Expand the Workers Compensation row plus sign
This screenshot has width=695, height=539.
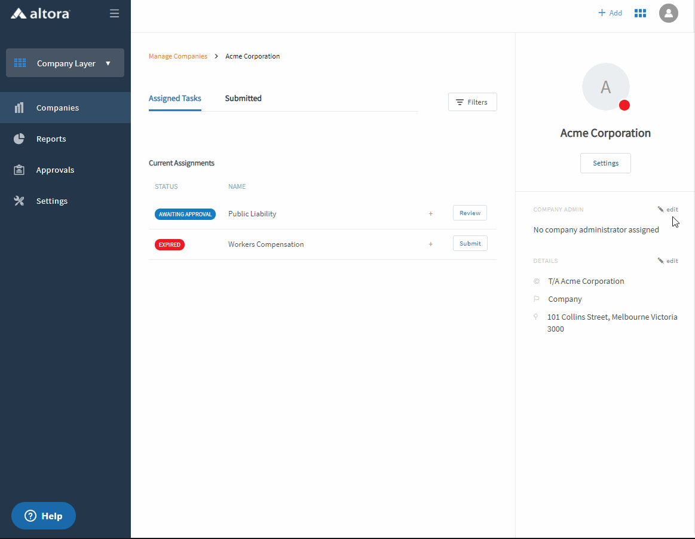(430, 244)
